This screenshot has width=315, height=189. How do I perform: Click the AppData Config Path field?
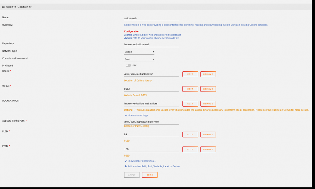[151, 122]
